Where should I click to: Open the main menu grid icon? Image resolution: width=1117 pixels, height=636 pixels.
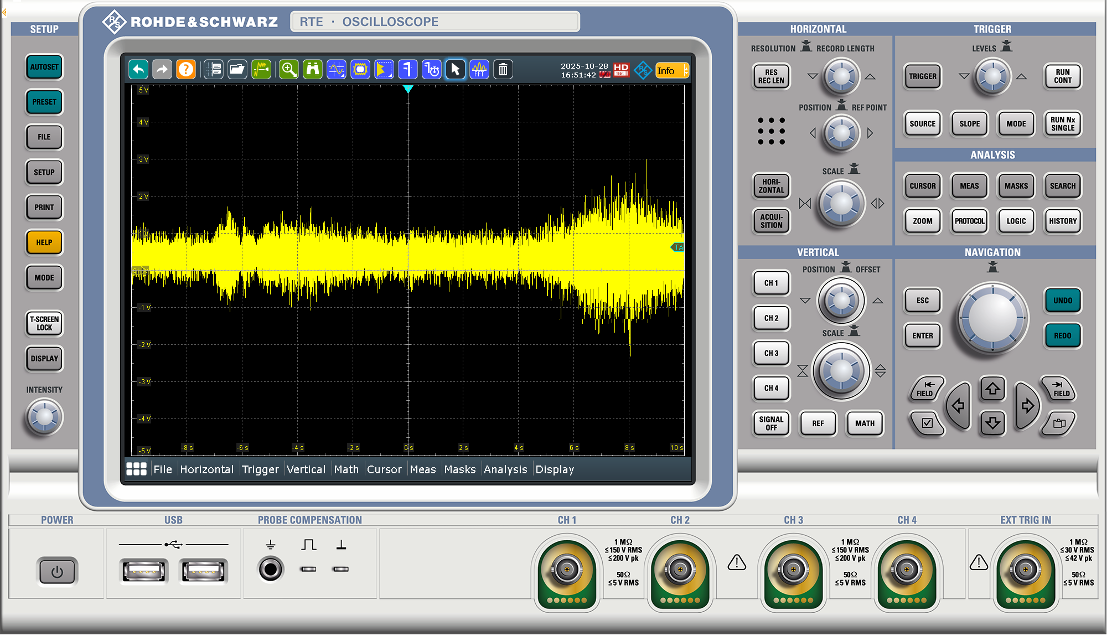tap(136, 469)
